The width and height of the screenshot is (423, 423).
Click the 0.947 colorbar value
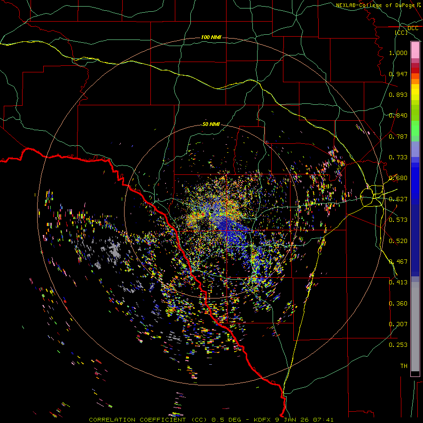coord(398,74)
